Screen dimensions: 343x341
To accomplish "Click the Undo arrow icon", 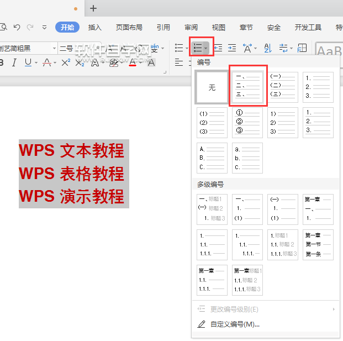I will (17, 28).
